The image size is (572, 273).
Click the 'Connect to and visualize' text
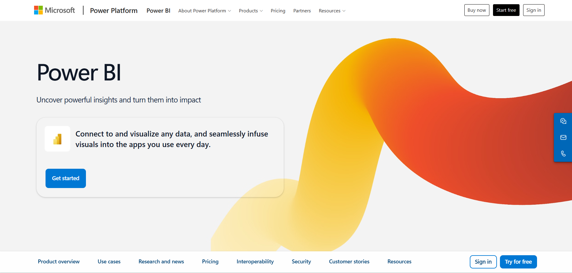(172, 139)
